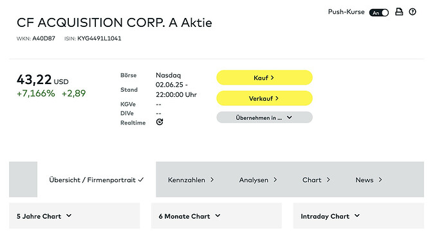Image resolution: width=444 pixels, height=236 pixels.
Task: Click the arrow next to Kennzahlen
Action: [x=212, y=180]
